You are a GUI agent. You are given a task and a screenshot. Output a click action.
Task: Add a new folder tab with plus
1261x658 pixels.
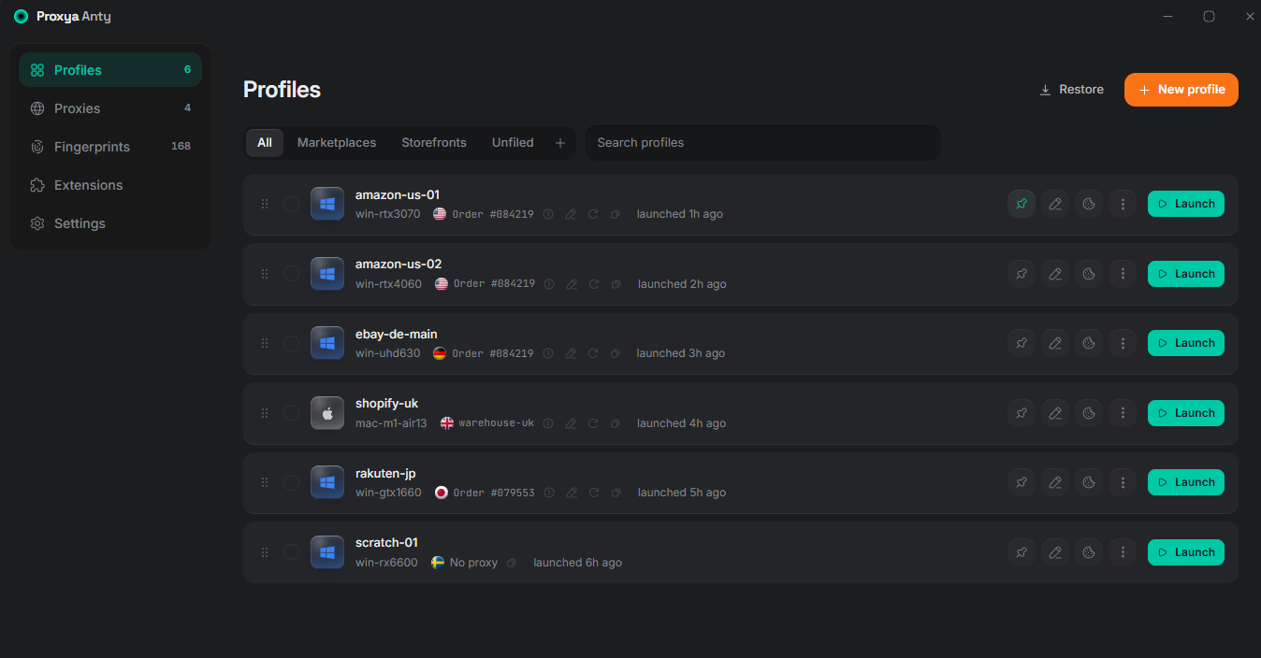(560, 143)
